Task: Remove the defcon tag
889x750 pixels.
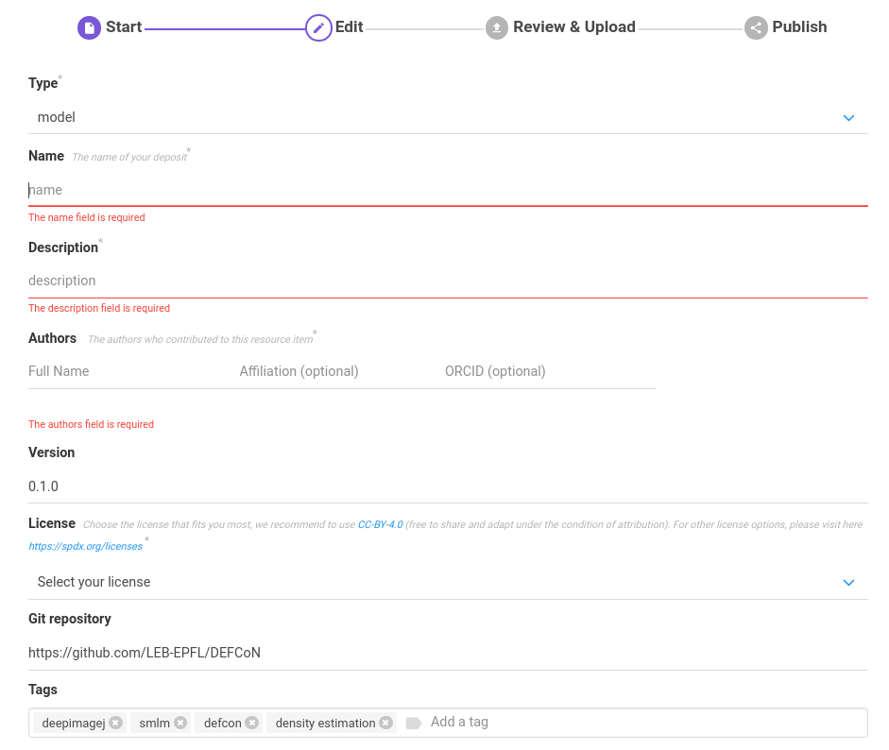Action: (251, 723)
